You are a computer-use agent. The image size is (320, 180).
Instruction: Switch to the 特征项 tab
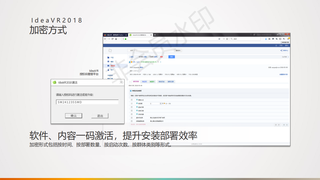point(144,81)
